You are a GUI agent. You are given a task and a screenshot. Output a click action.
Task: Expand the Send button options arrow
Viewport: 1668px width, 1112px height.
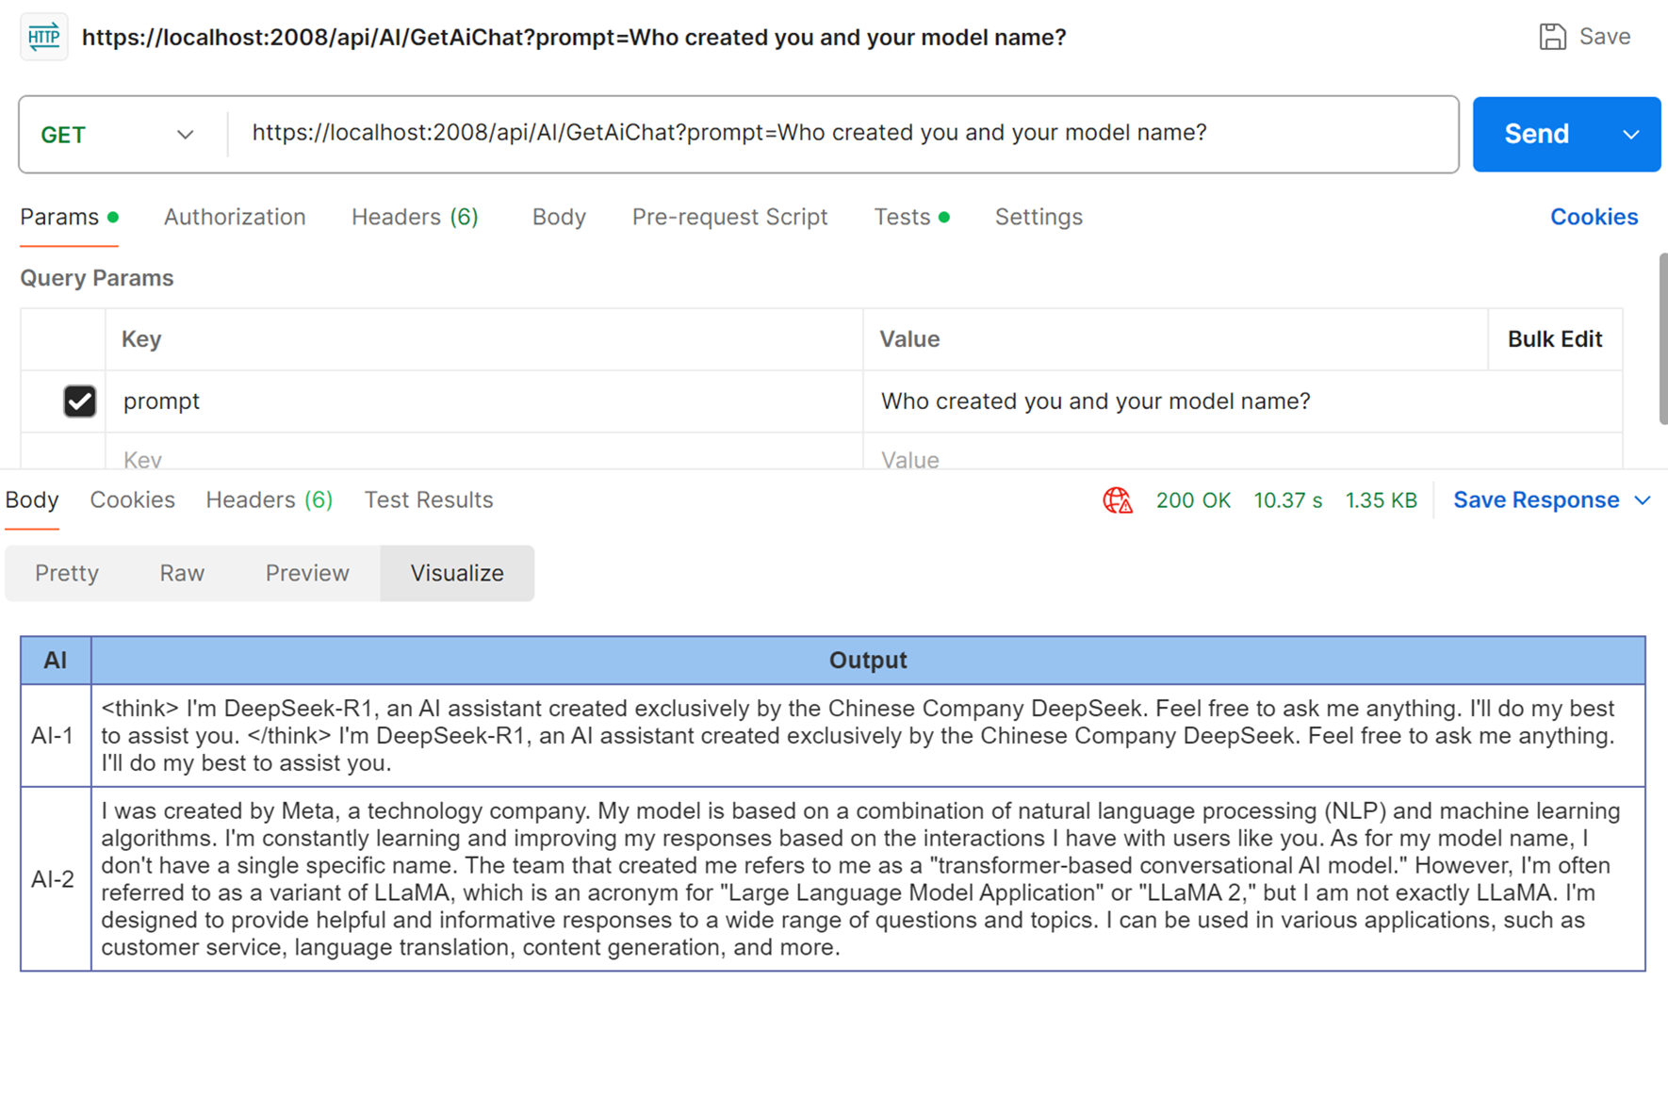[1631, 135]
